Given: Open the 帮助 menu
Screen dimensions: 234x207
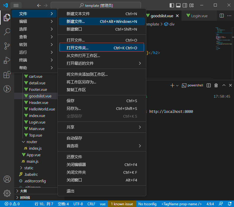Looking at the screenshot, I should pos(34,68).
